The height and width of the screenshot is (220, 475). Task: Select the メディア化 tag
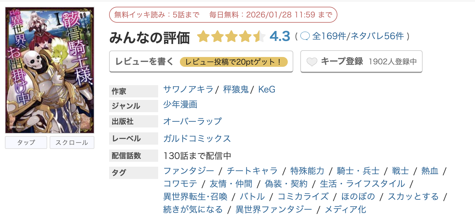[x=345, y=210]
